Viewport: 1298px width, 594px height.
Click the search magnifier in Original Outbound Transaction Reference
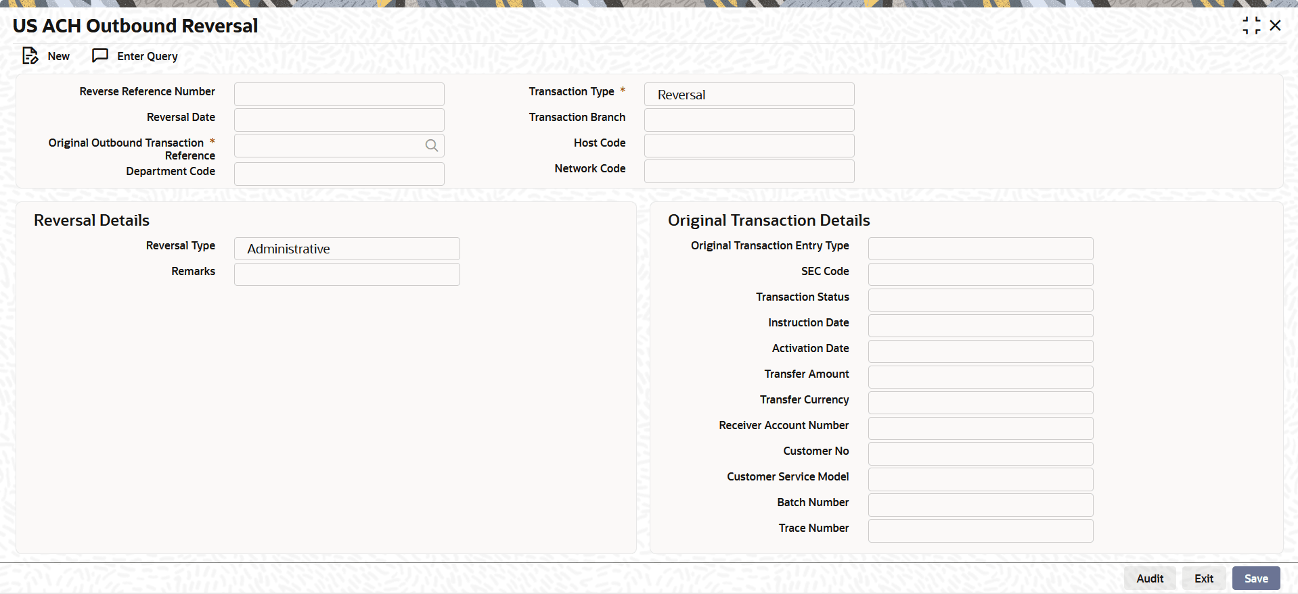point(431,145)
